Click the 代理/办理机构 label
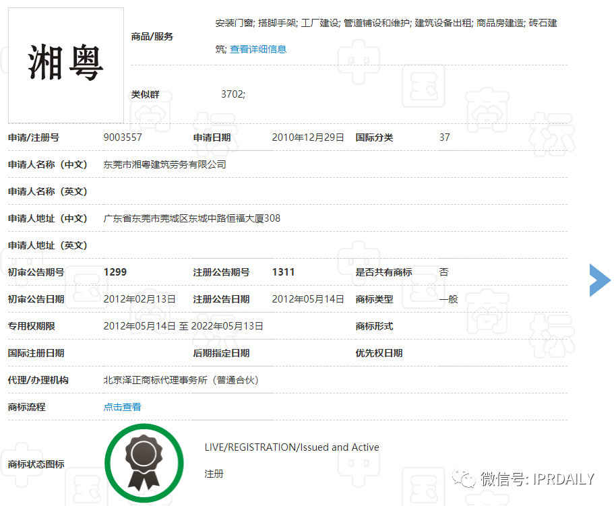 [x=38, y=380]
